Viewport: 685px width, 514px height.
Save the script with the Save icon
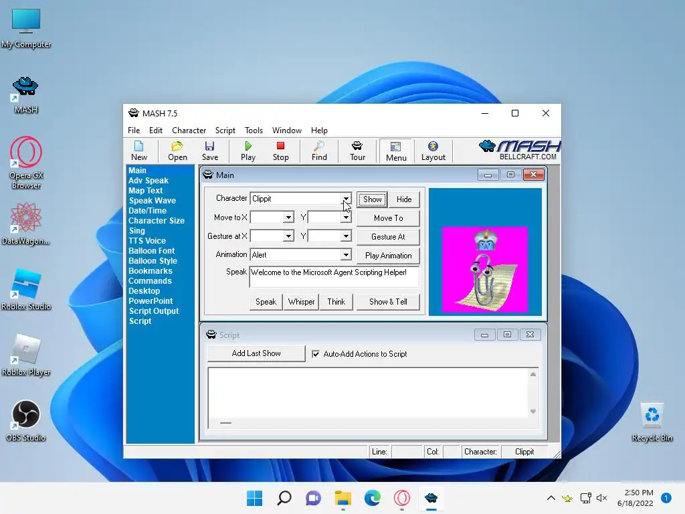[209, 151]
